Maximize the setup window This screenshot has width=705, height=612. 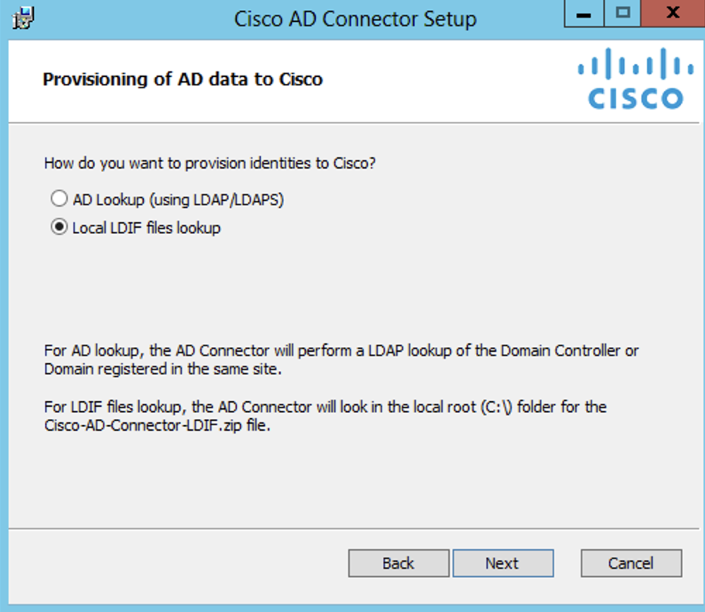(x=623, y=13)
